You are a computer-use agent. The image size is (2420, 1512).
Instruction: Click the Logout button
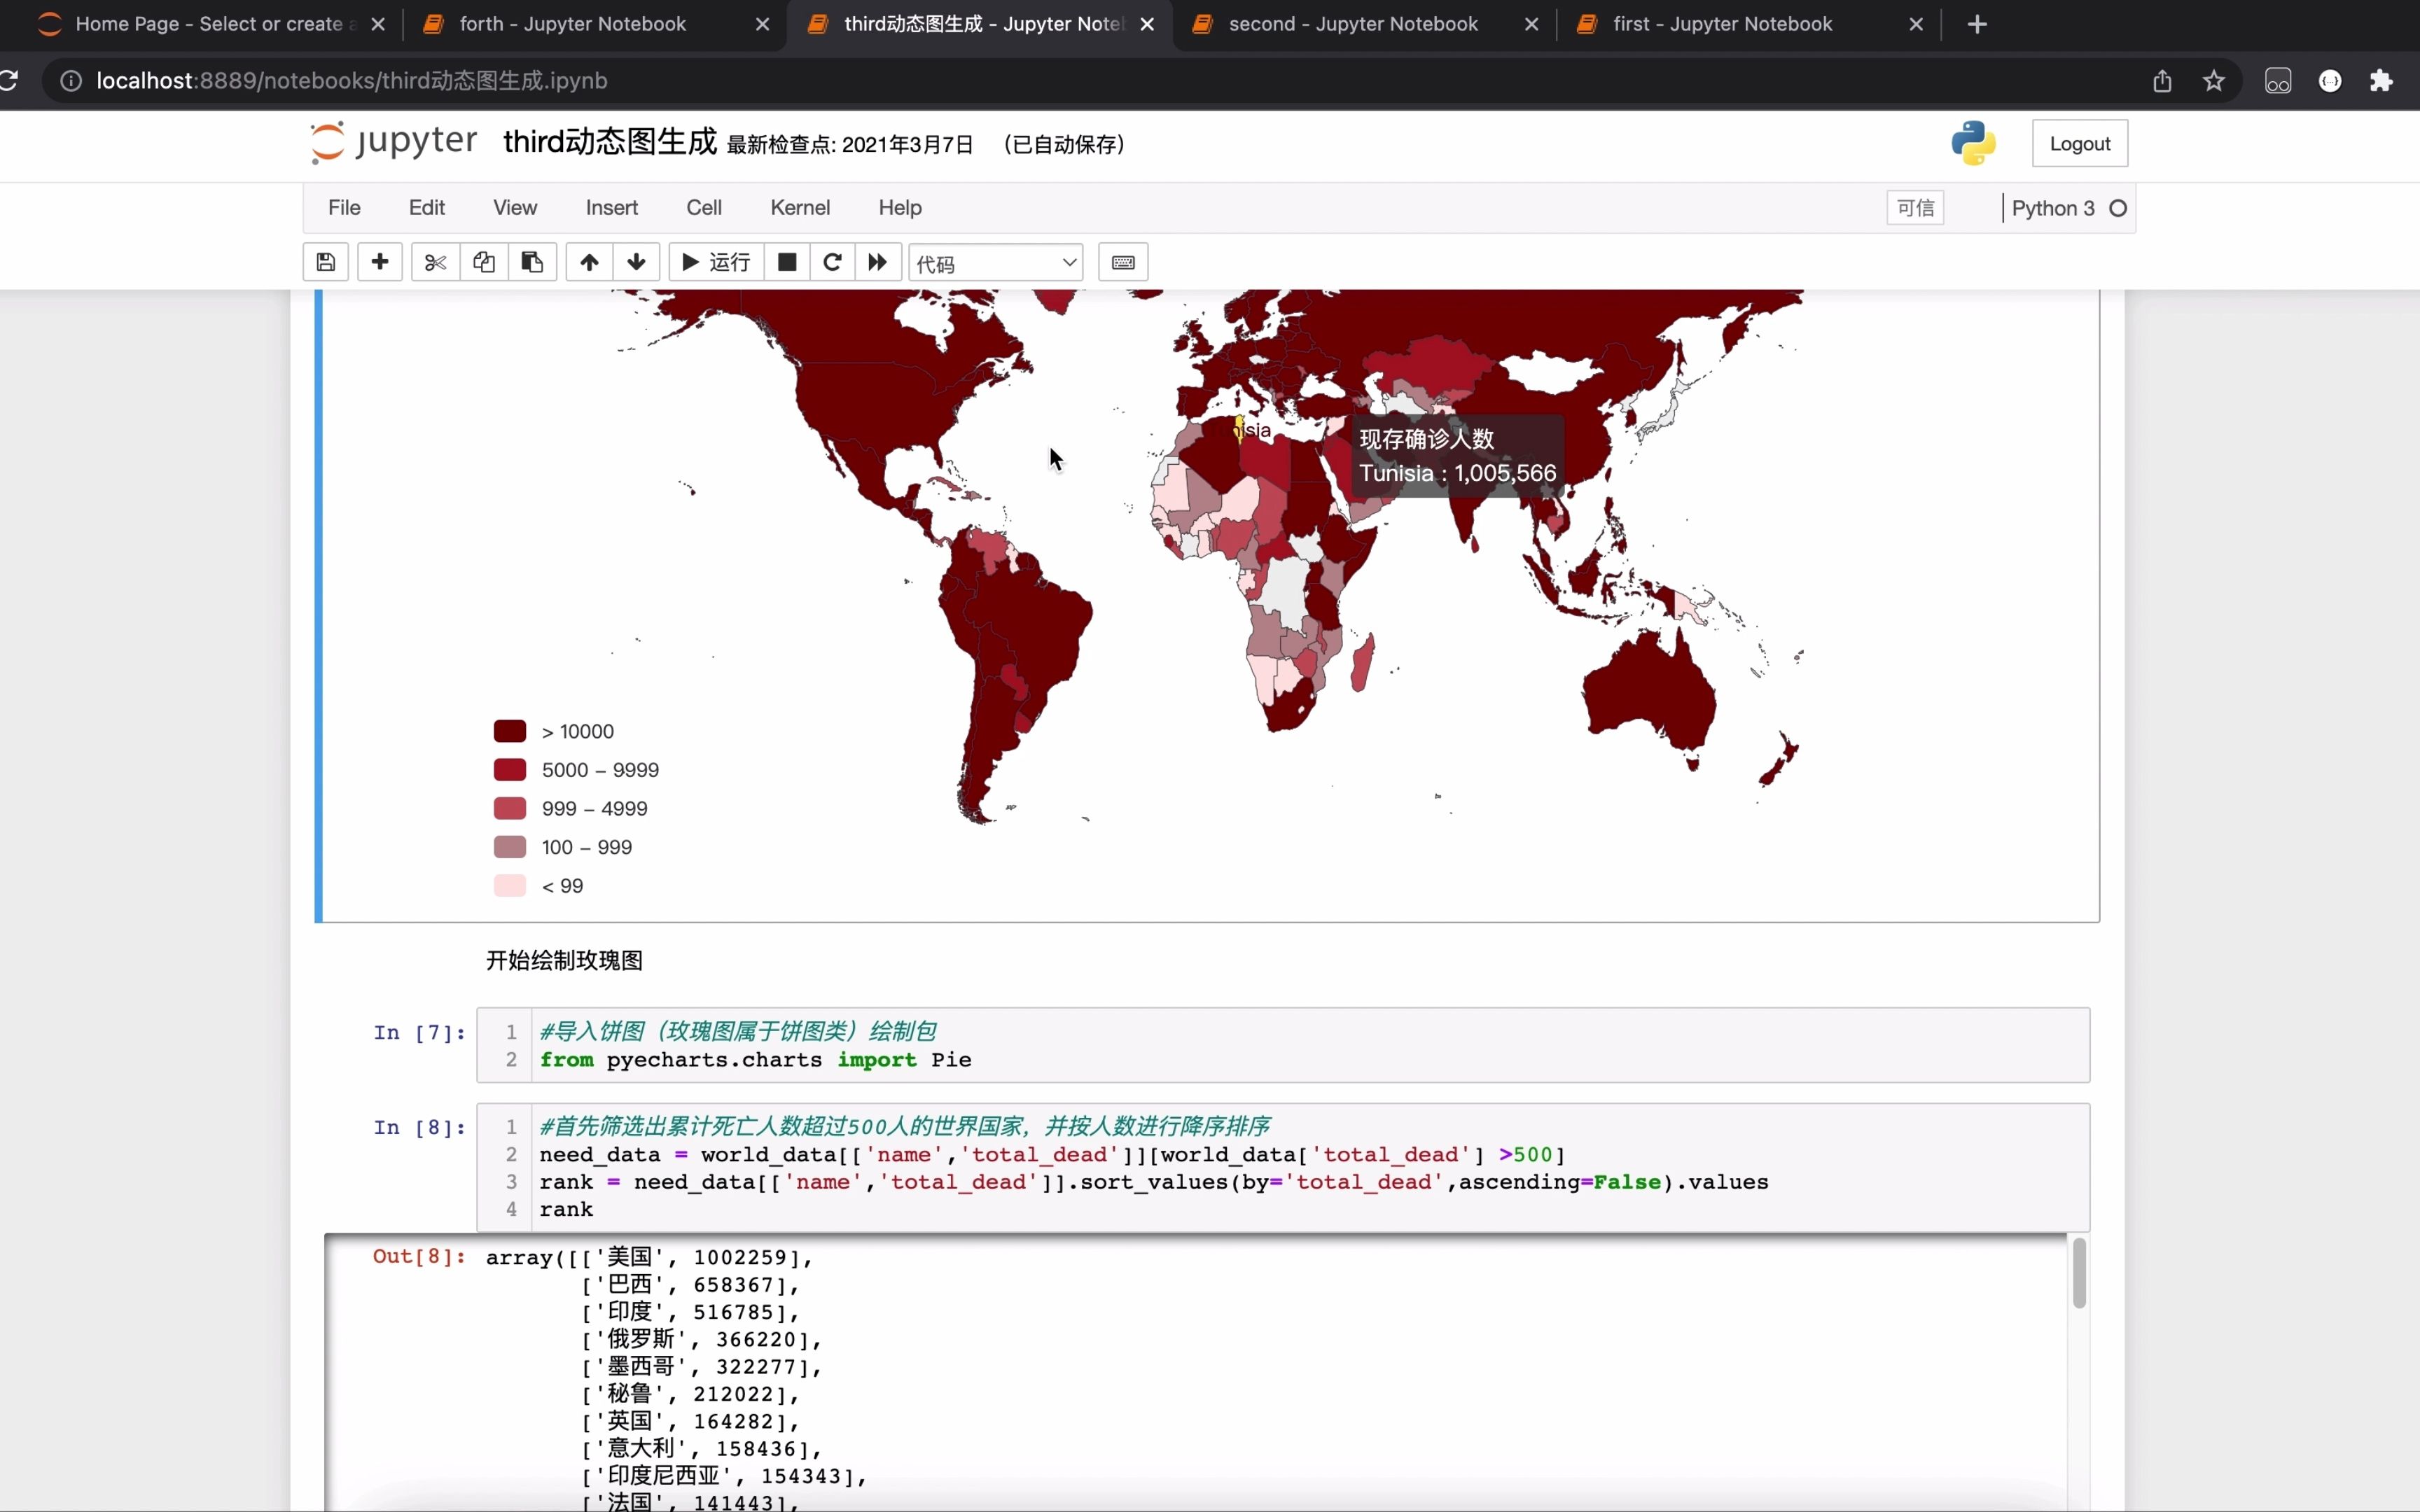pyautogui.click(x=2080, y=143)
